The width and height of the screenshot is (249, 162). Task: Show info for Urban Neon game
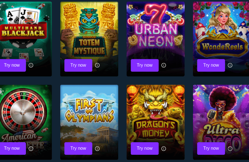tap(164, 65)
